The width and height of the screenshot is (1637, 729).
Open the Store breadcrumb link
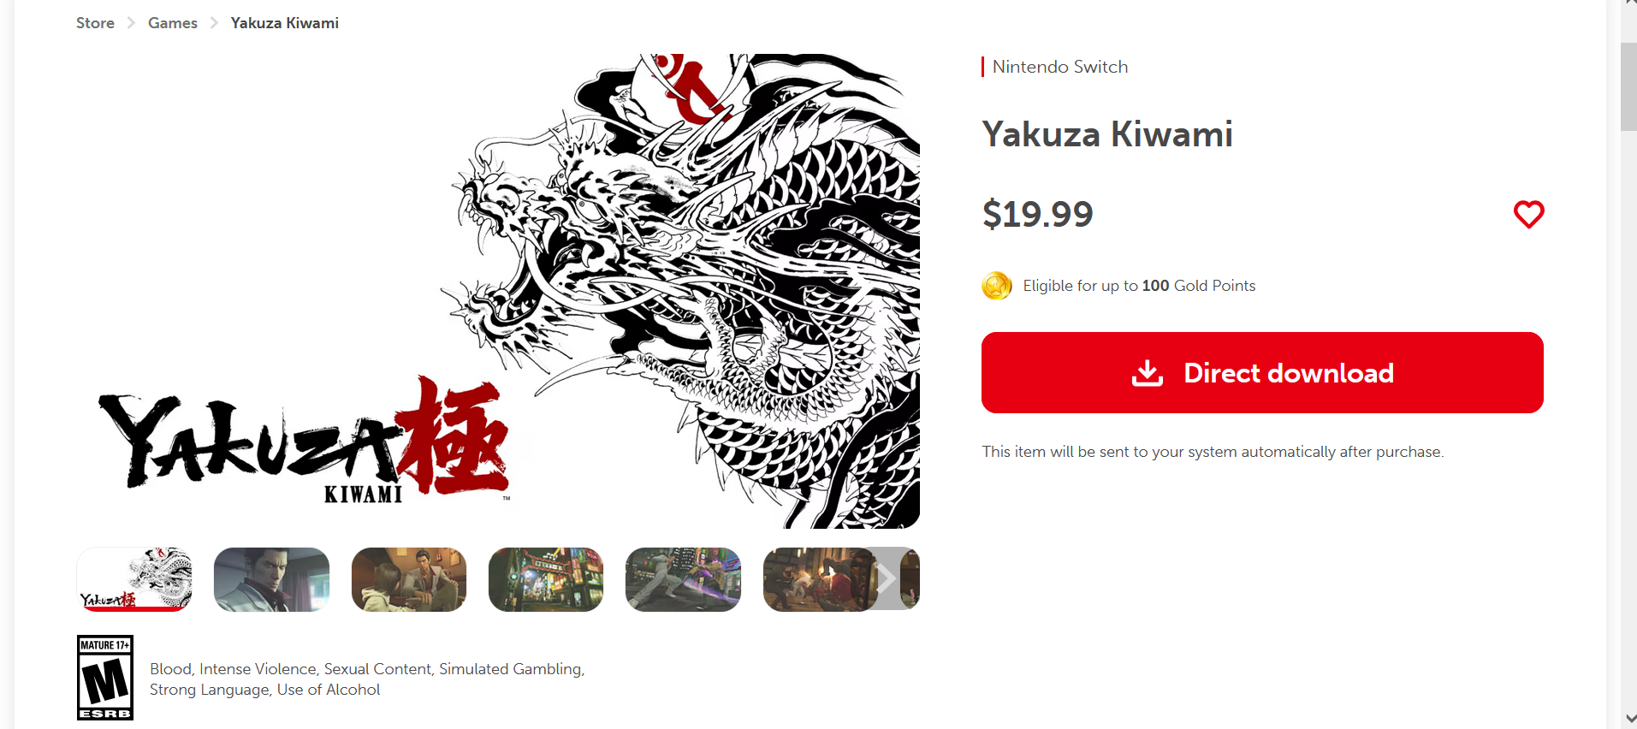[x=95, y=23]
